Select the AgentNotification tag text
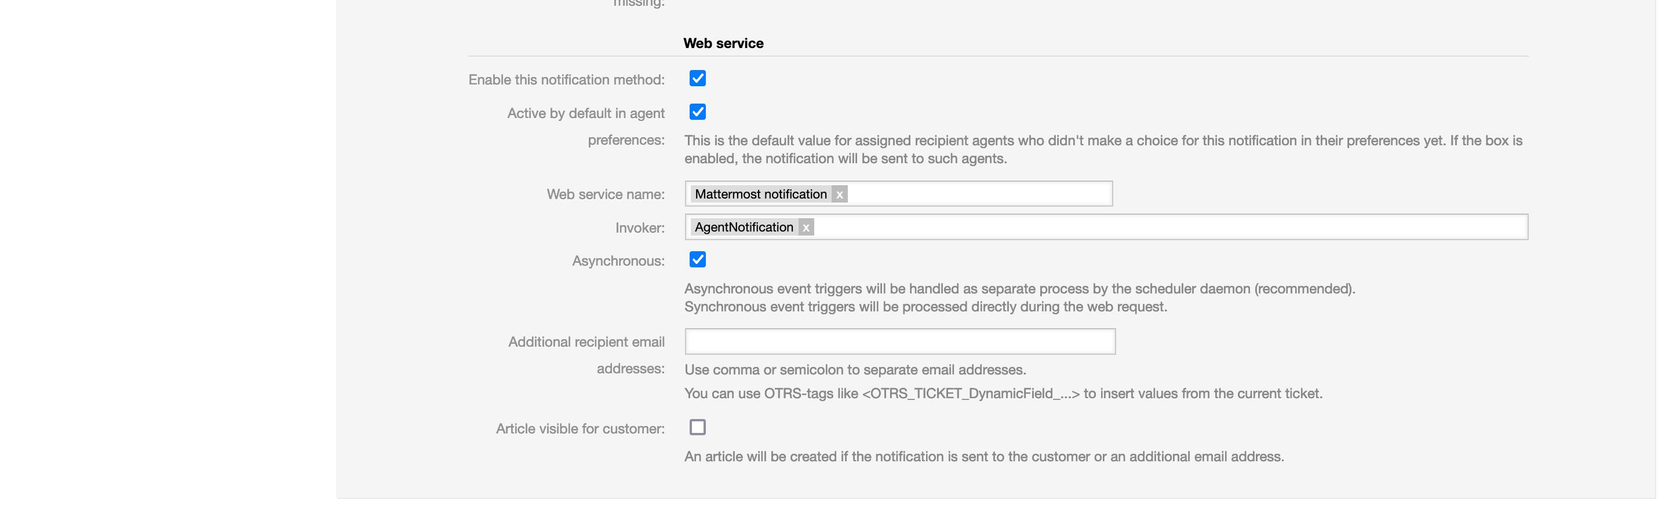Viewport: 1669px width, 507px height. (x=743, y=227)
